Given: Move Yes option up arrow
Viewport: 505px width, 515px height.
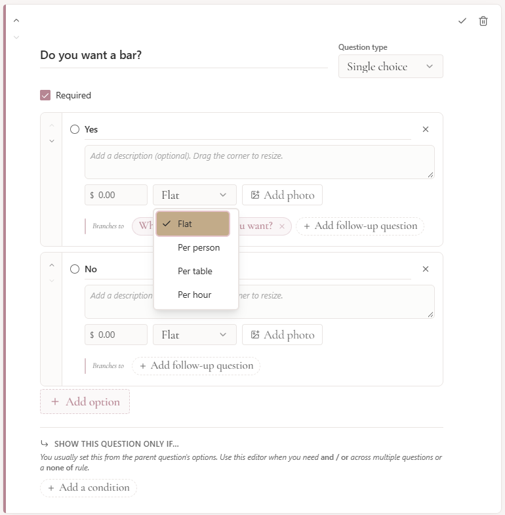Looking at the screenshot, I should [x=52, y=125].
